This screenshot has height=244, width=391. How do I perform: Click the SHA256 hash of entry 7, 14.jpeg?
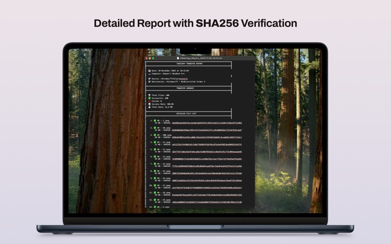tap(207, 166)
